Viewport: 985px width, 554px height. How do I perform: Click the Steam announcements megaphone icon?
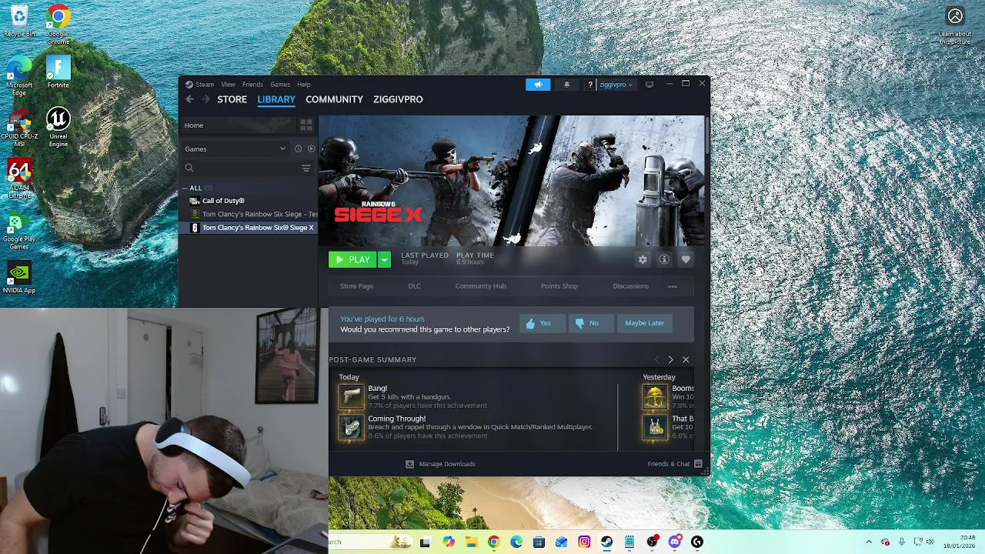pos(538,85)
